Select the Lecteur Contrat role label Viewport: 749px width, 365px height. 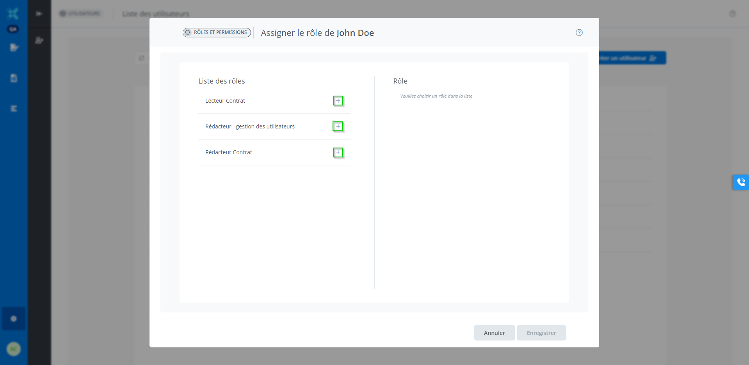[225, 101]
